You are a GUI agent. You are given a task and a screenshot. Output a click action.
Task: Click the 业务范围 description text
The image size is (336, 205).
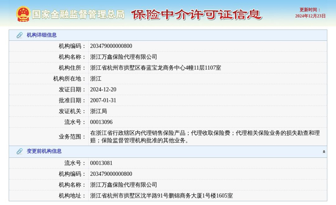click(x=205, y=137)
